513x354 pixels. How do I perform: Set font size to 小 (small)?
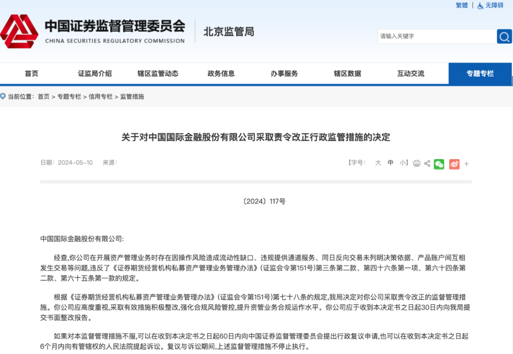pyautogui.click(x=402, y=163)
